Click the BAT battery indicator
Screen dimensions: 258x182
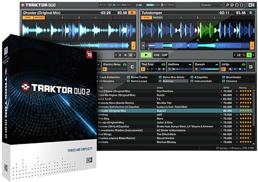164,5
